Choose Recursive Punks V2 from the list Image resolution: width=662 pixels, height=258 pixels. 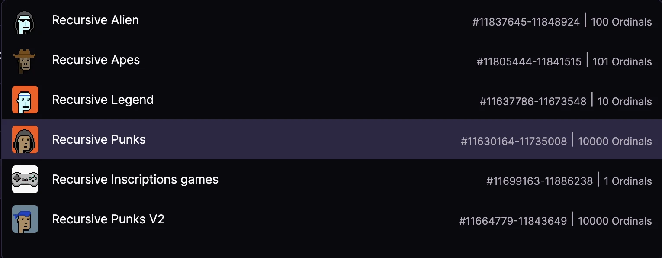coord(108,219)
